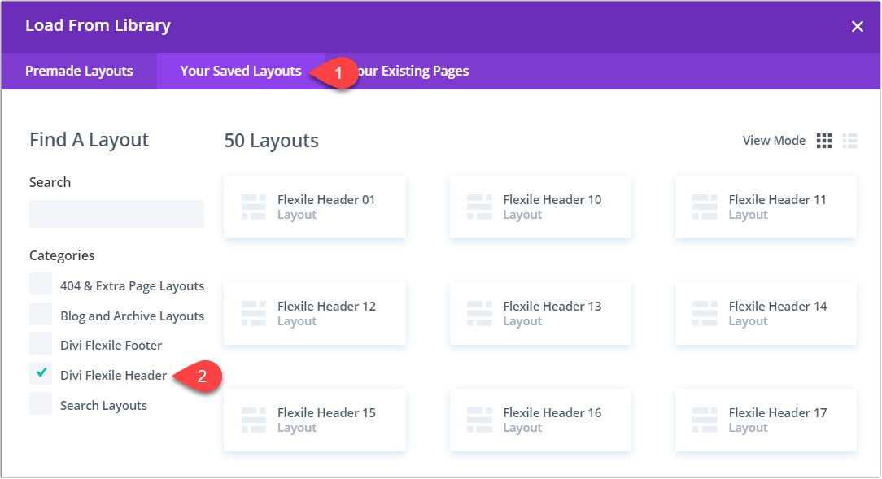Switch to the Premade Layouts tab
Image resolution: width=882 pixels, height=479 pixels.
pos(79,71)
